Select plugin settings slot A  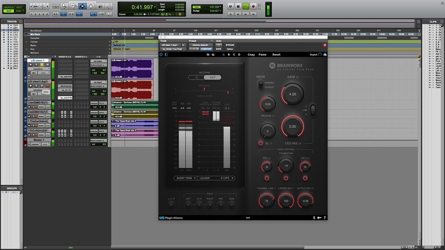[224, 54]
